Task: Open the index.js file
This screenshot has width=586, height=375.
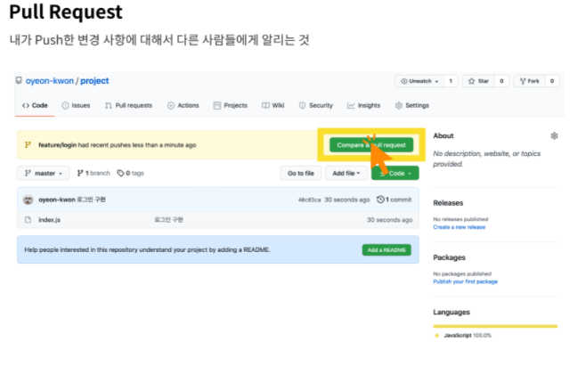Action: [x=49, y=220]
